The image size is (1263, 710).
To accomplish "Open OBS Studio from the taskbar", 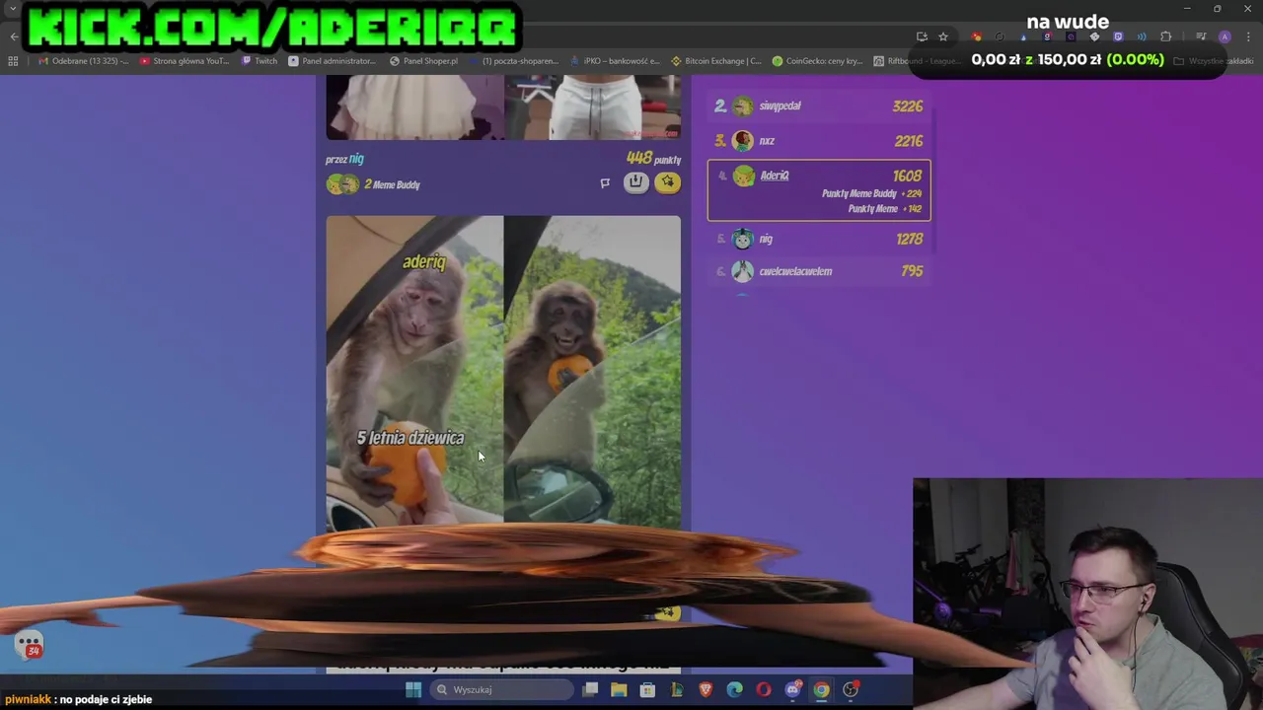I will tap(851, 689).
